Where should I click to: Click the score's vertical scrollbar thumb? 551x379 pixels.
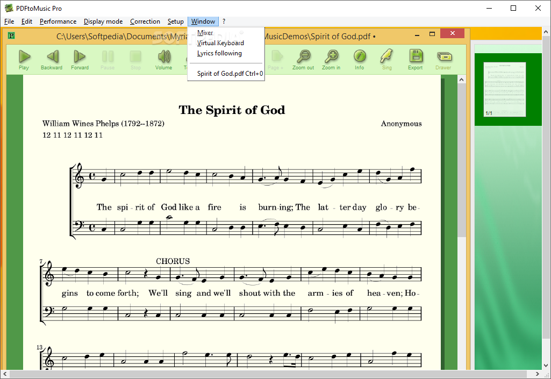[x=461, y=161]
